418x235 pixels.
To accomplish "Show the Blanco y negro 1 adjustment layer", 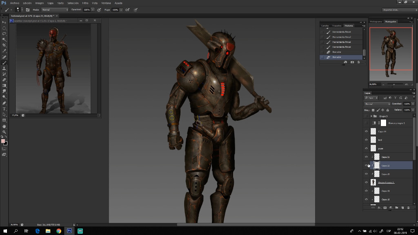I will coord(366,123).
